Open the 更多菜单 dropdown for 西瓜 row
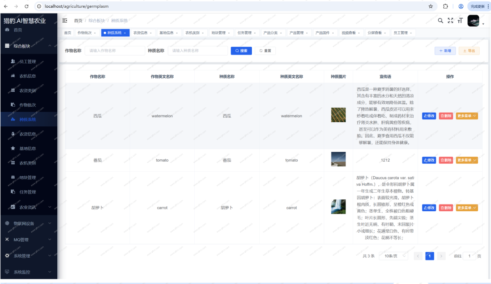 [467, 116]
